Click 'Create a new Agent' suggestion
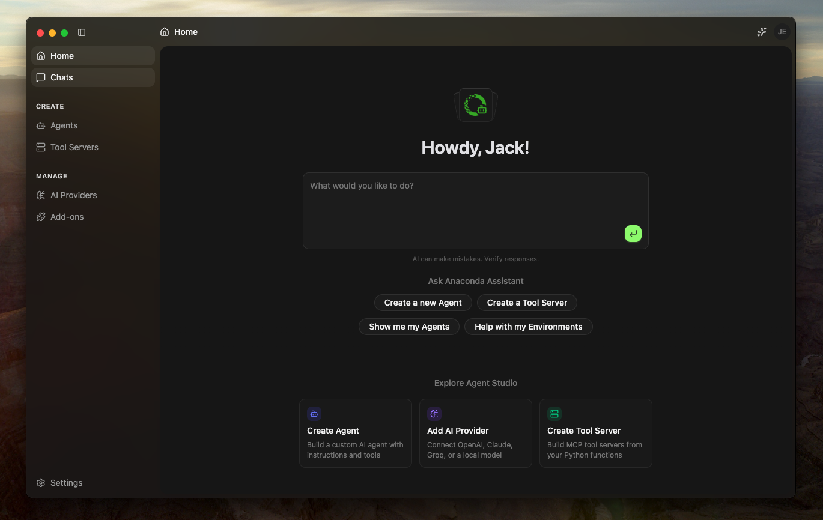The height and width of the screenshot is (520, 823). tap(423, 303)
